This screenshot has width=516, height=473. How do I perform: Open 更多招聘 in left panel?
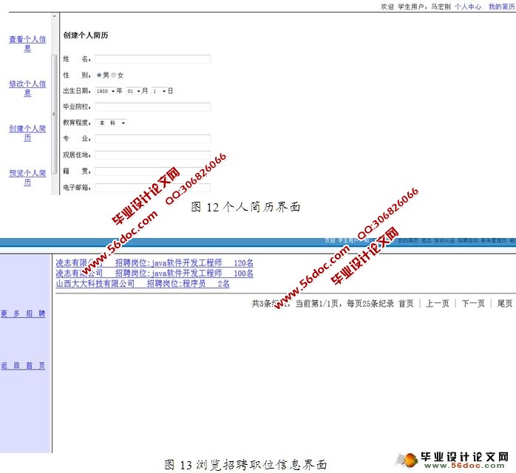point(23,313)
